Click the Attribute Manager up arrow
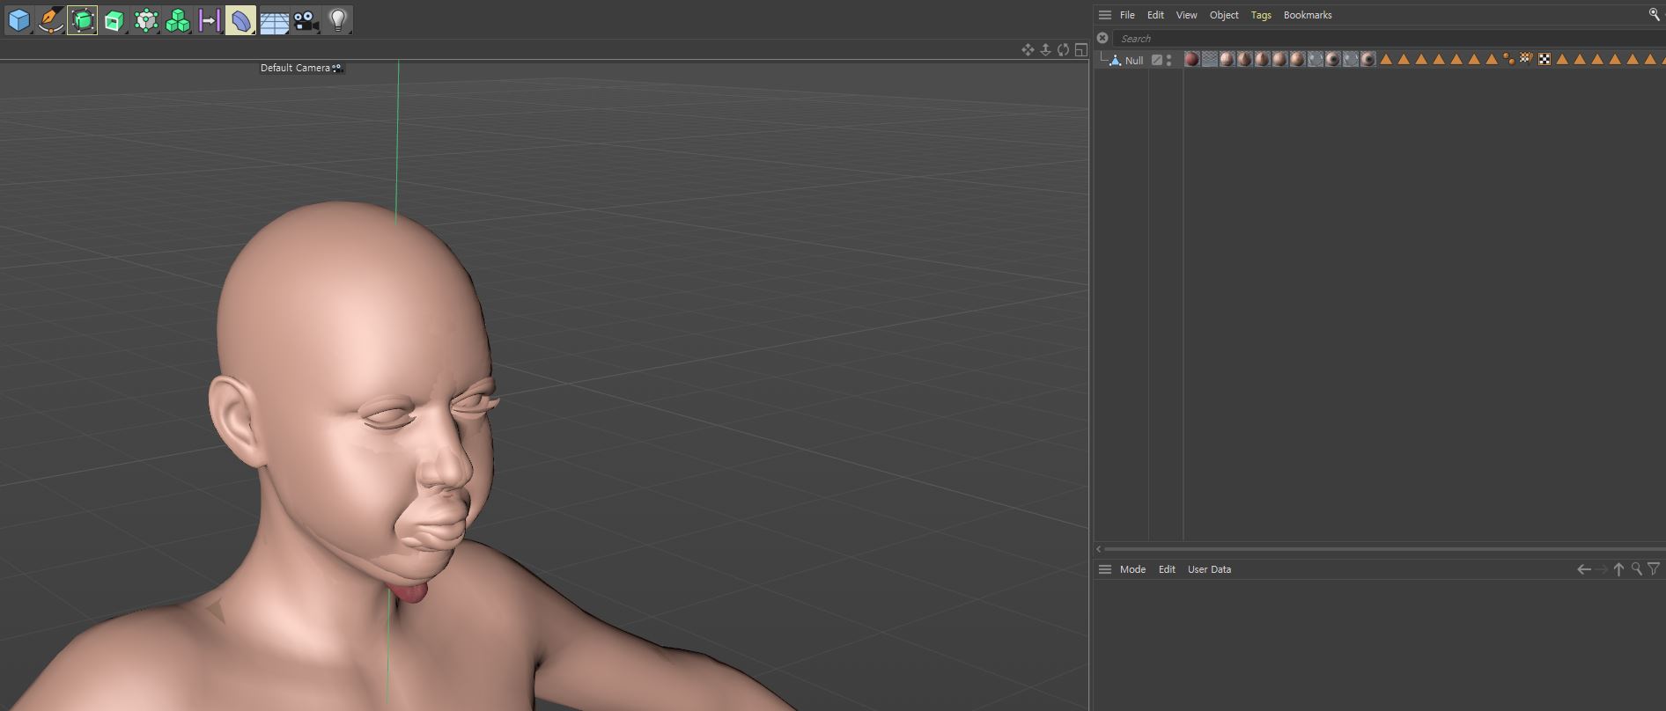1666x711 pixels. point(1618,569)
